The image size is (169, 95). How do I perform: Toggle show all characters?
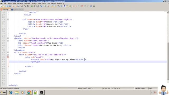coord(61,6)
